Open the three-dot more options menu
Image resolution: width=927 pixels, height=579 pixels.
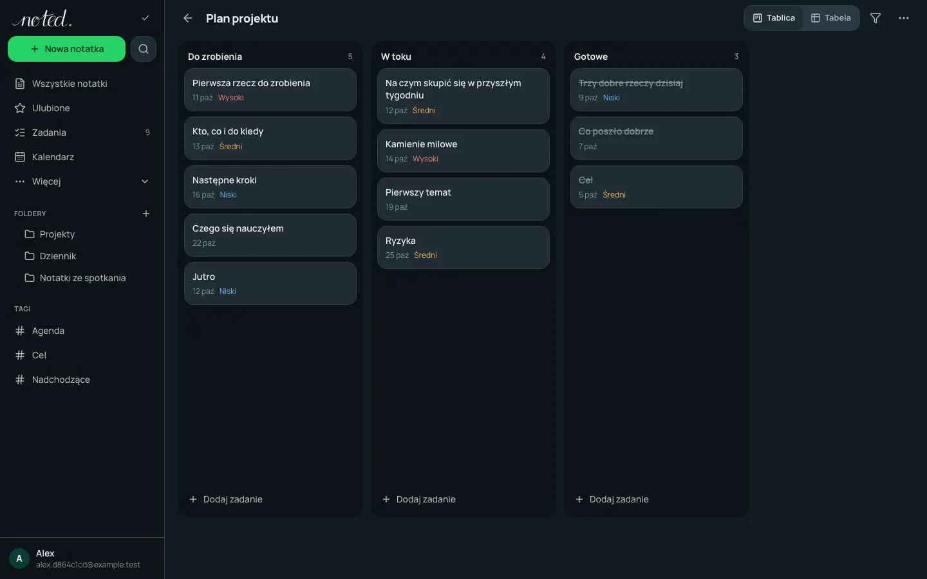coord(904,18)
